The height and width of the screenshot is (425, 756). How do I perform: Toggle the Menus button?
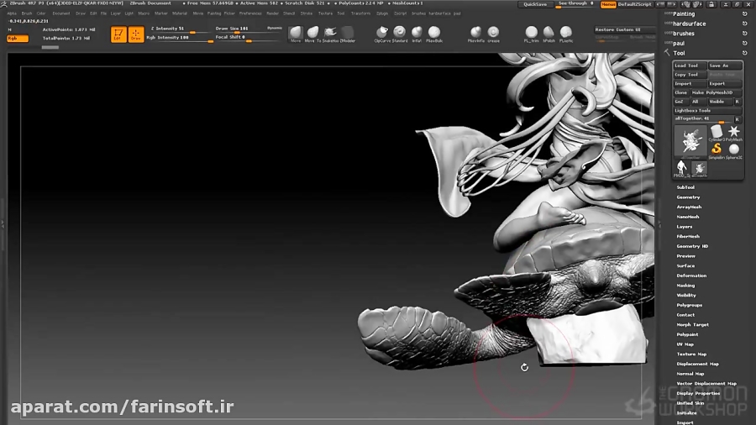tap(608, 4)
